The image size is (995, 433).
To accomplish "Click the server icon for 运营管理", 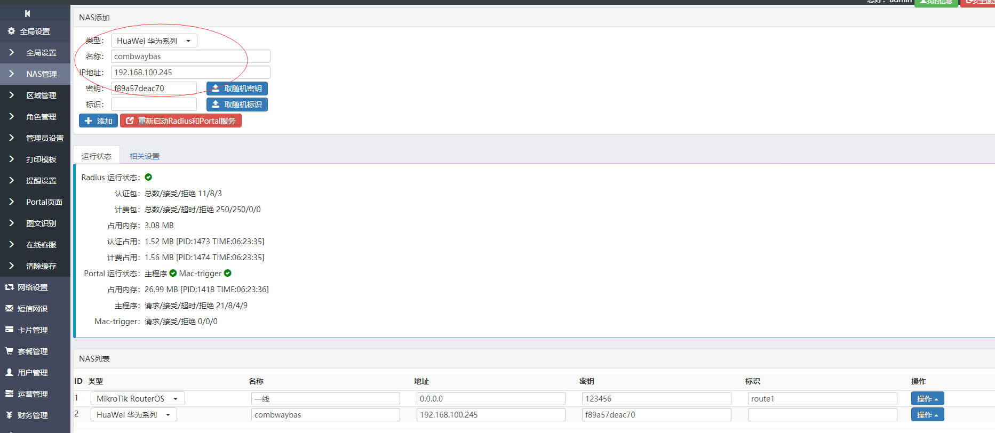I will [x=9, y=394].
